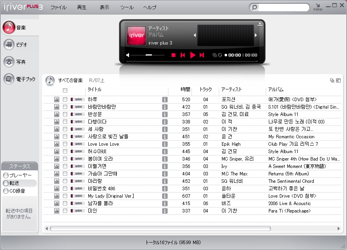Select the 転送 status radio button
The width and height of the screenshot is (347, 250).
point(6,183)
